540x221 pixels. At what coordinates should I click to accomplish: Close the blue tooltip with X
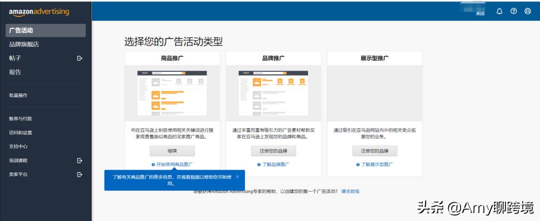click(x=237, y=177)
